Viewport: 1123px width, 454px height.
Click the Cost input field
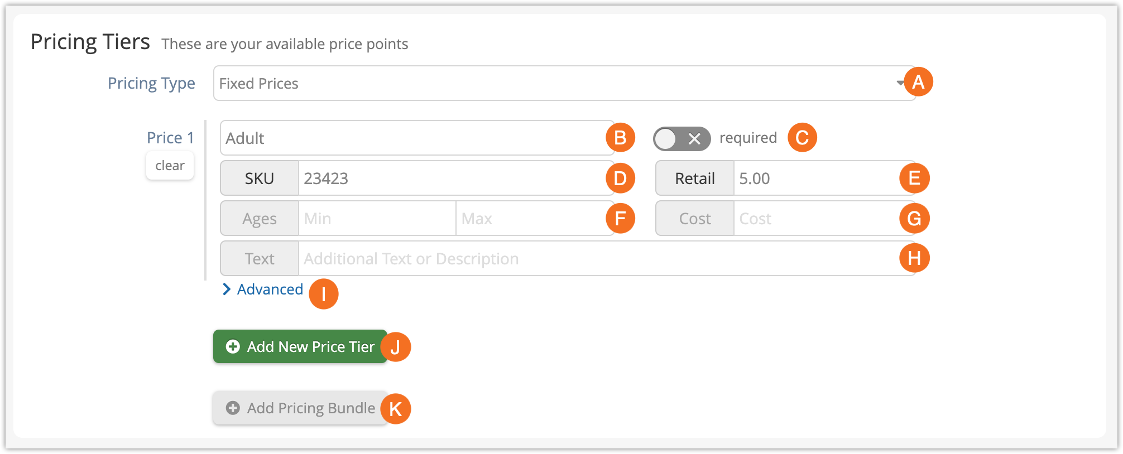tap(824, 218)
